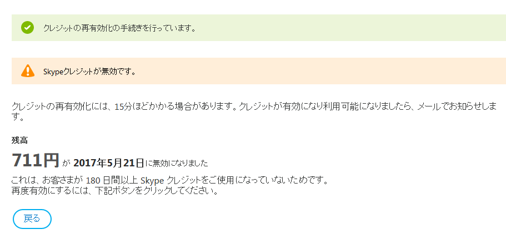The height and width of the screenshot is (234, 506).
Task: Go back with the 戻る button
Action: (32, 219)
